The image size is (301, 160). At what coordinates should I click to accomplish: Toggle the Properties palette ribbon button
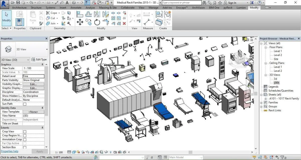[x=20, y=22]
